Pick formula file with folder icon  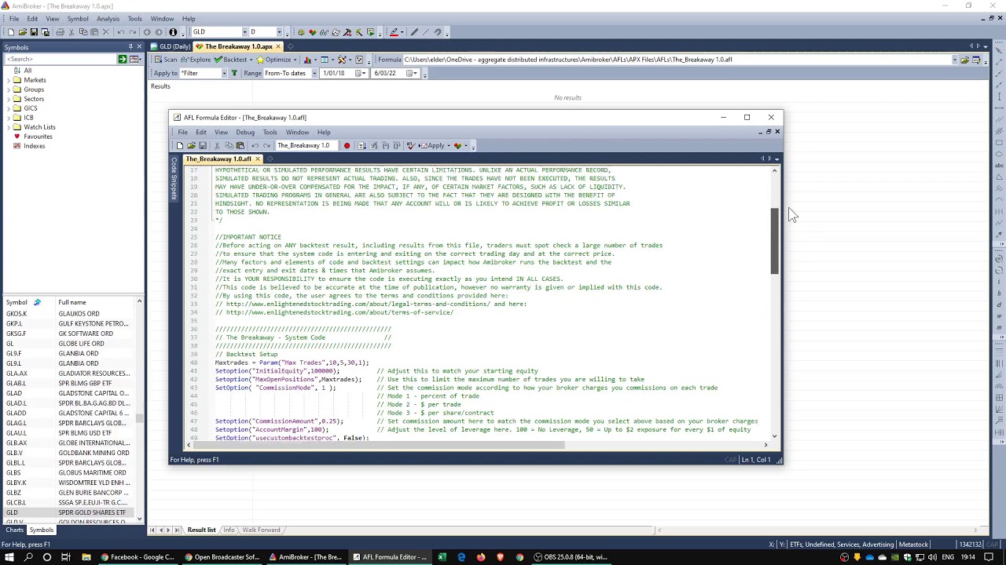coord(964,60)
